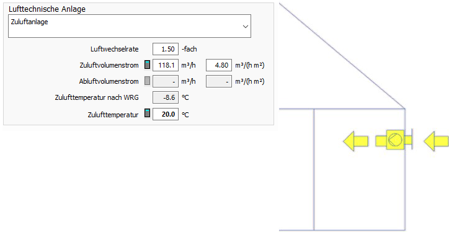Viewport: 449px width, 232px height.
Task: Edit the area-specific supply flow 4.80
Action: click(x=219, y=65)
